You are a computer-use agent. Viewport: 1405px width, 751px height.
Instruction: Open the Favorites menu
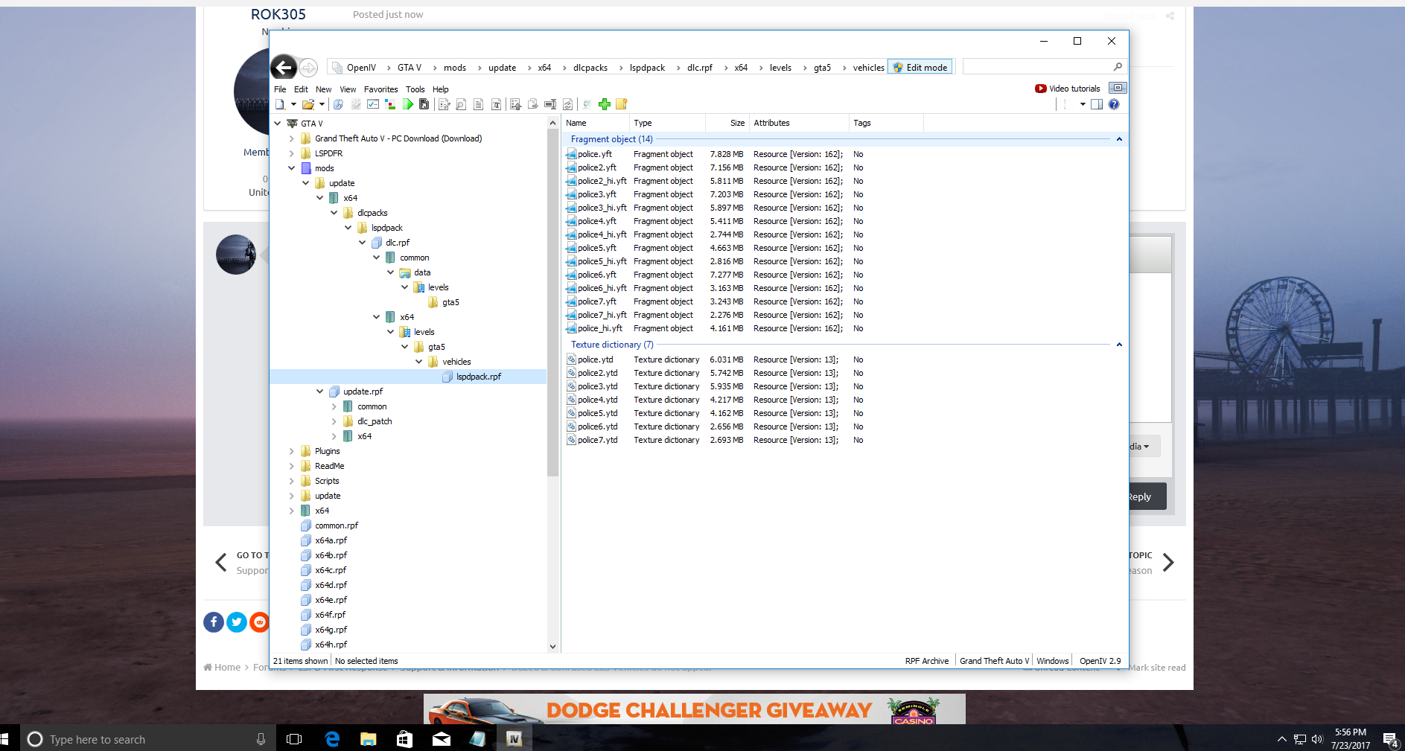pos(380,89)
